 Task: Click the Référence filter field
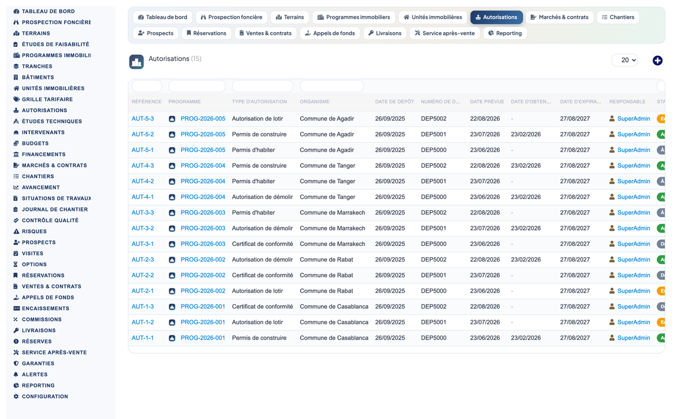click(147, 86)
